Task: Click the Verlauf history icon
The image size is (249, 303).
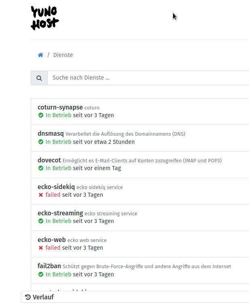Action: pyautogui.click(x=28, y=297)
